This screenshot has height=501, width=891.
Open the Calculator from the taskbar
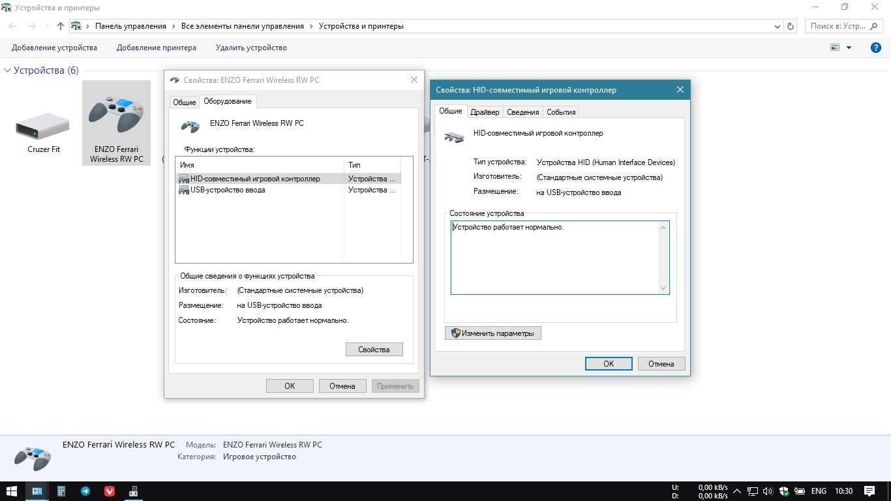[61, 491]
